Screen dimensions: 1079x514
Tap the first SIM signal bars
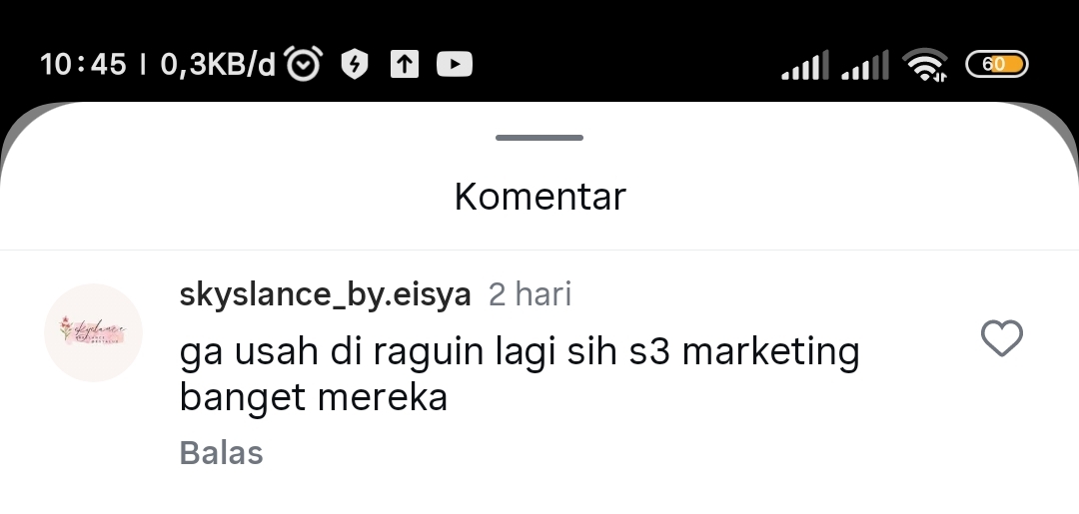coord(804,65)
